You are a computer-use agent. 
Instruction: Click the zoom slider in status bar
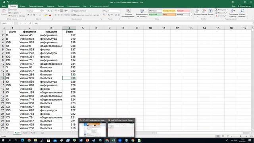240,136
